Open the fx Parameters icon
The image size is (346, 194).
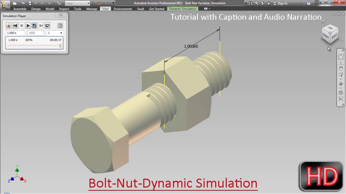[93, 3]
